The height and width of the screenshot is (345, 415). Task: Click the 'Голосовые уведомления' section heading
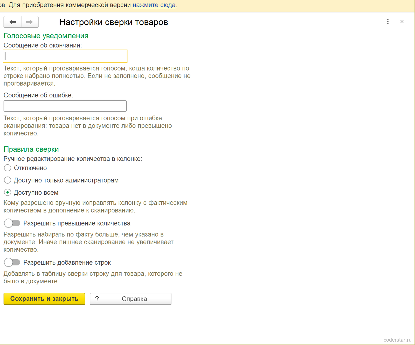pos(46,36)
